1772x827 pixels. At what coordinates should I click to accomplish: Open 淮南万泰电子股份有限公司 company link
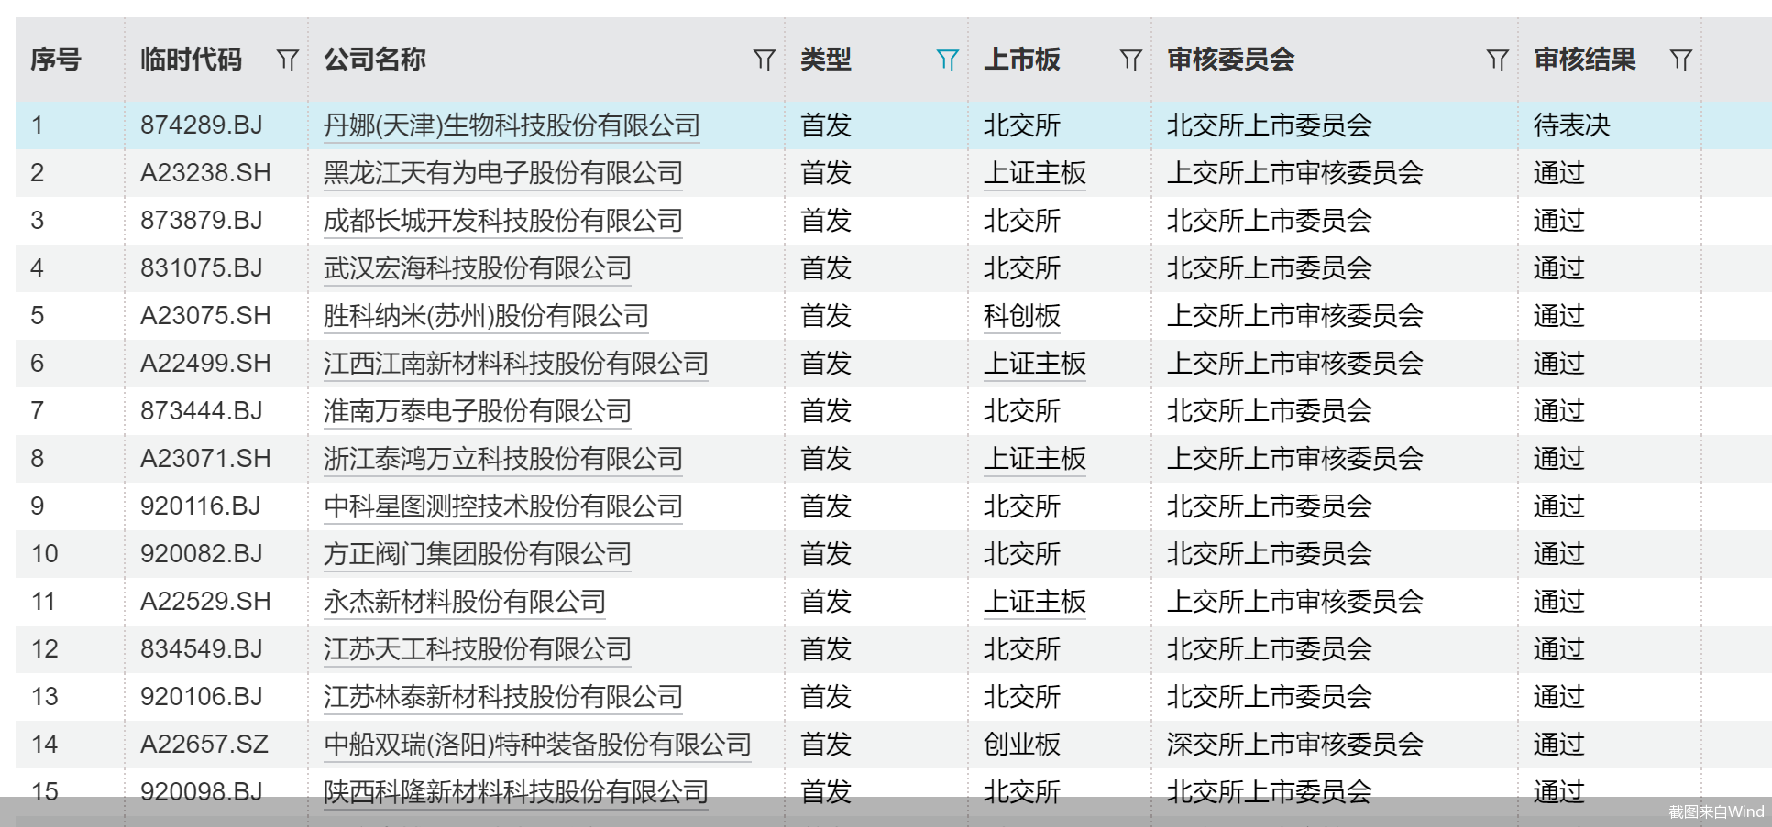coord(478,411)
